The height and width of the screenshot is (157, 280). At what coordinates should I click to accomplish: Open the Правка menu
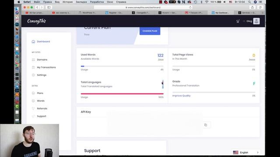tap(47, 2)
